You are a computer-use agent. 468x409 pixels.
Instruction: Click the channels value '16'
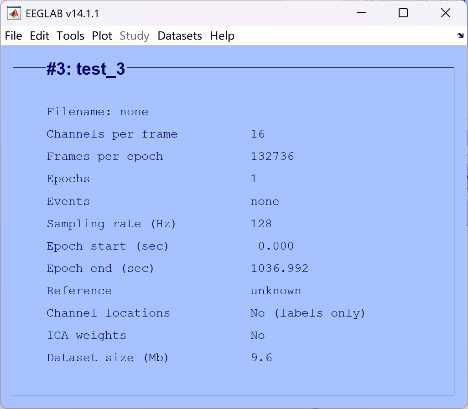click(x=258, y=134)
